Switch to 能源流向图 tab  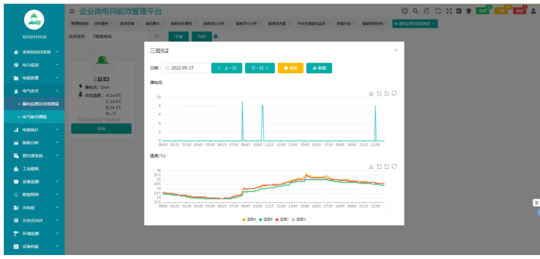[278, 23]
